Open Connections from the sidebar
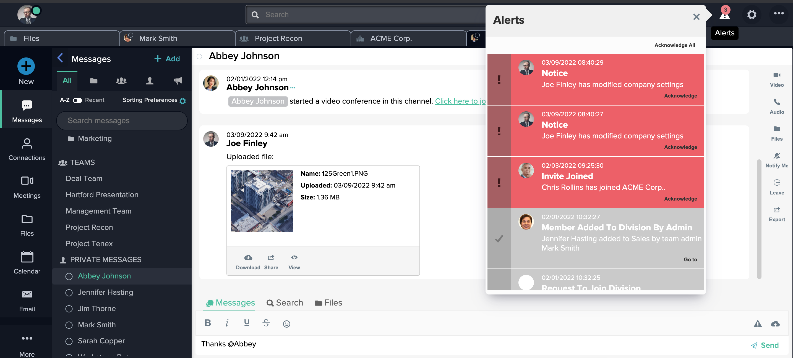Image resolution: width=793 pixels, height=358 pixels. (27, 150)
